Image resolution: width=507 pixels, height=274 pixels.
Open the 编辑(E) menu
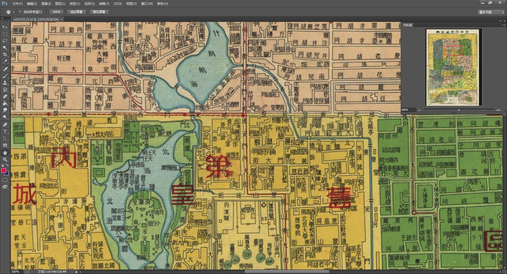point(32,3)
